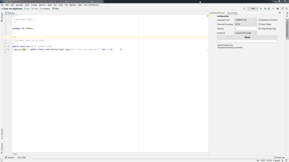The height and width of the screenshot is (162, 289).
Task: Click the Main breadcrumb at editor bottom
Action: (15, 154)
